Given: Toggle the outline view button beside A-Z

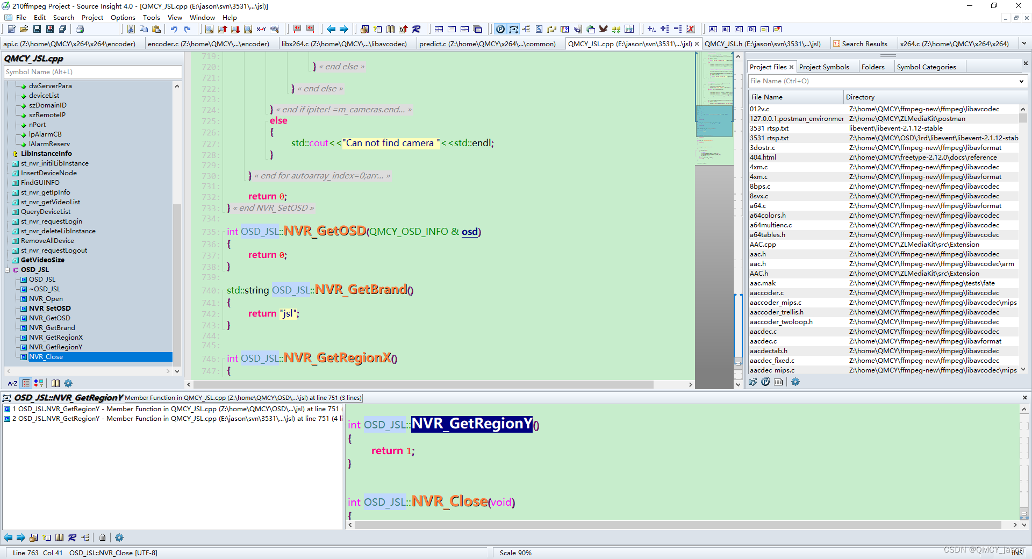Looking at the screenshot, I should coord(26,383).
